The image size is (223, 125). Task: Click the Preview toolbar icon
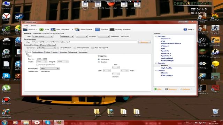click(x=98, y=29)
